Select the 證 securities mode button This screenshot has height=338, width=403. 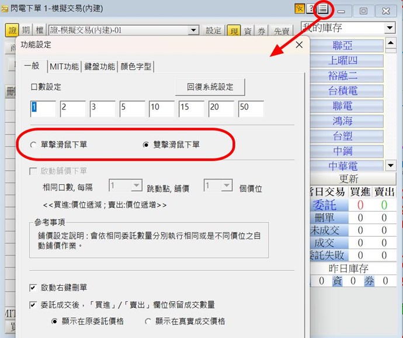tap(12, 30)
